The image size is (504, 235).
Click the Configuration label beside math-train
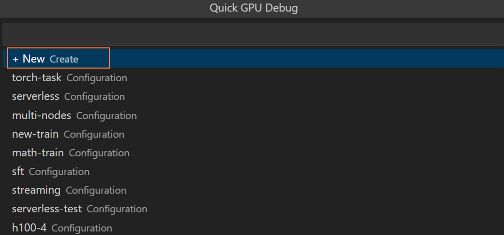[x=99, y=153]
